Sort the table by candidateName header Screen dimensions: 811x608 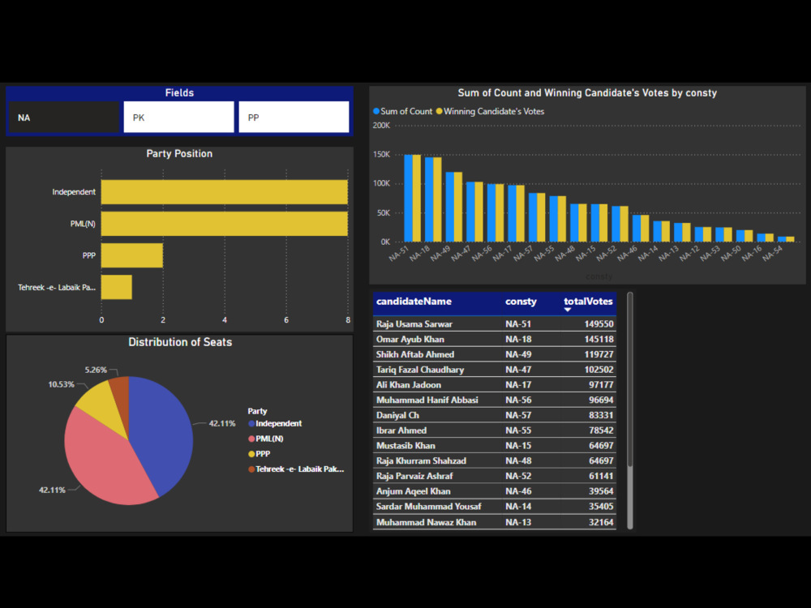pos(413,302)
